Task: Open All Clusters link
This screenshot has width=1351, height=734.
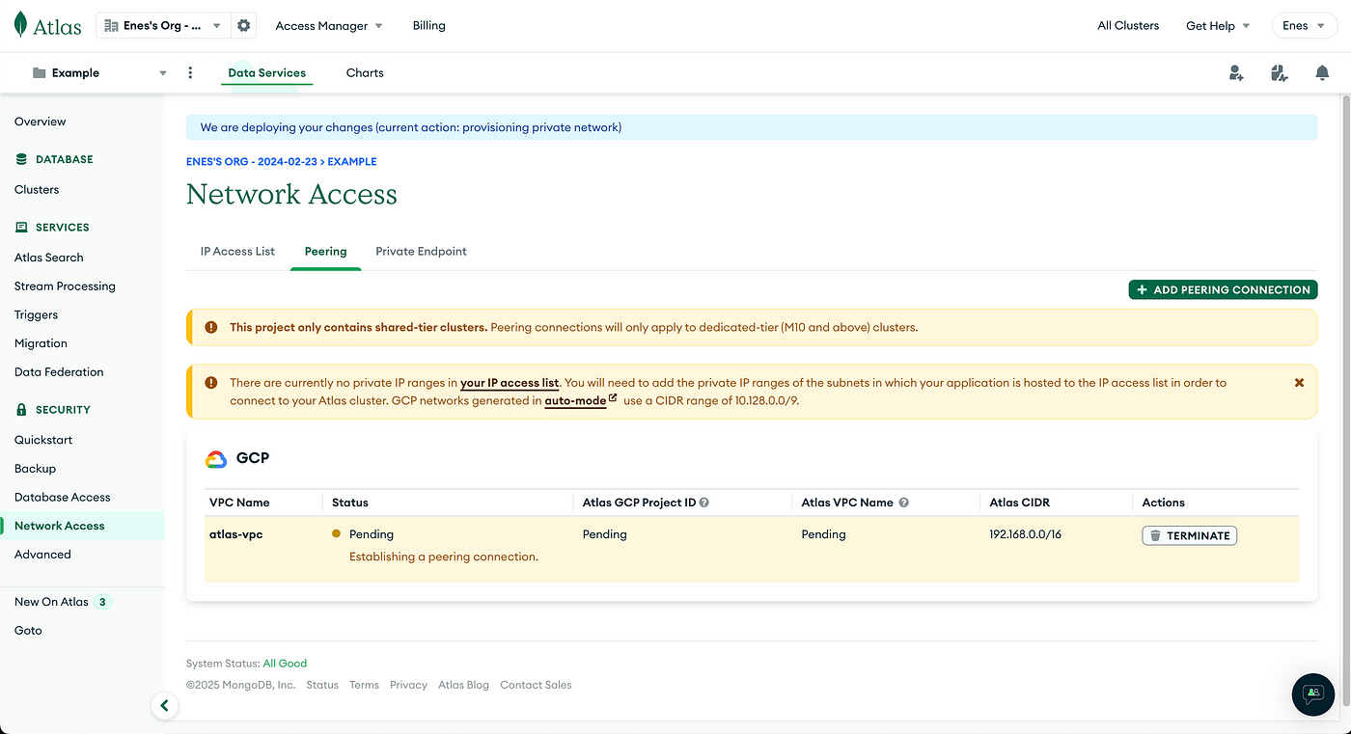Action: pos(1128,26)
